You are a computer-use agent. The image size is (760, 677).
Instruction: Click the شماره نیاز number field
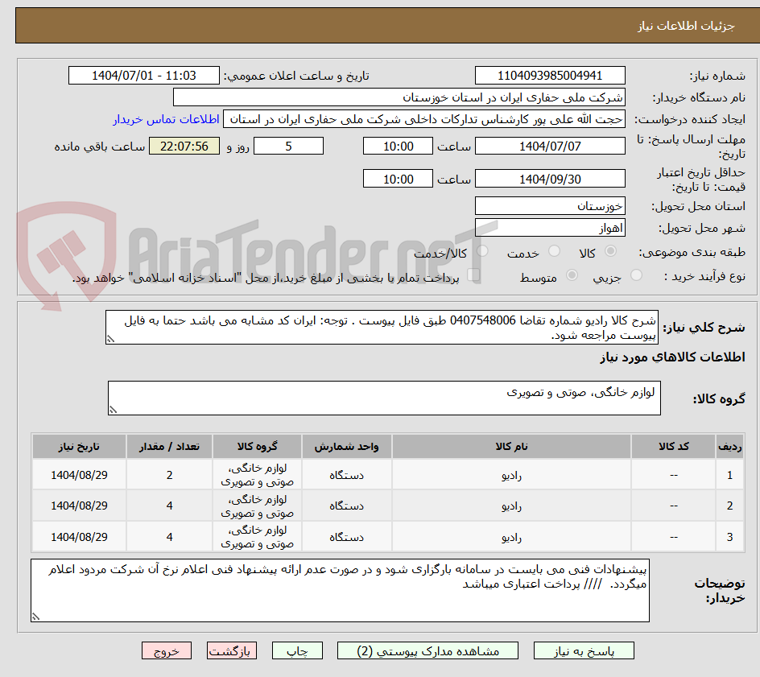[550, 75]
